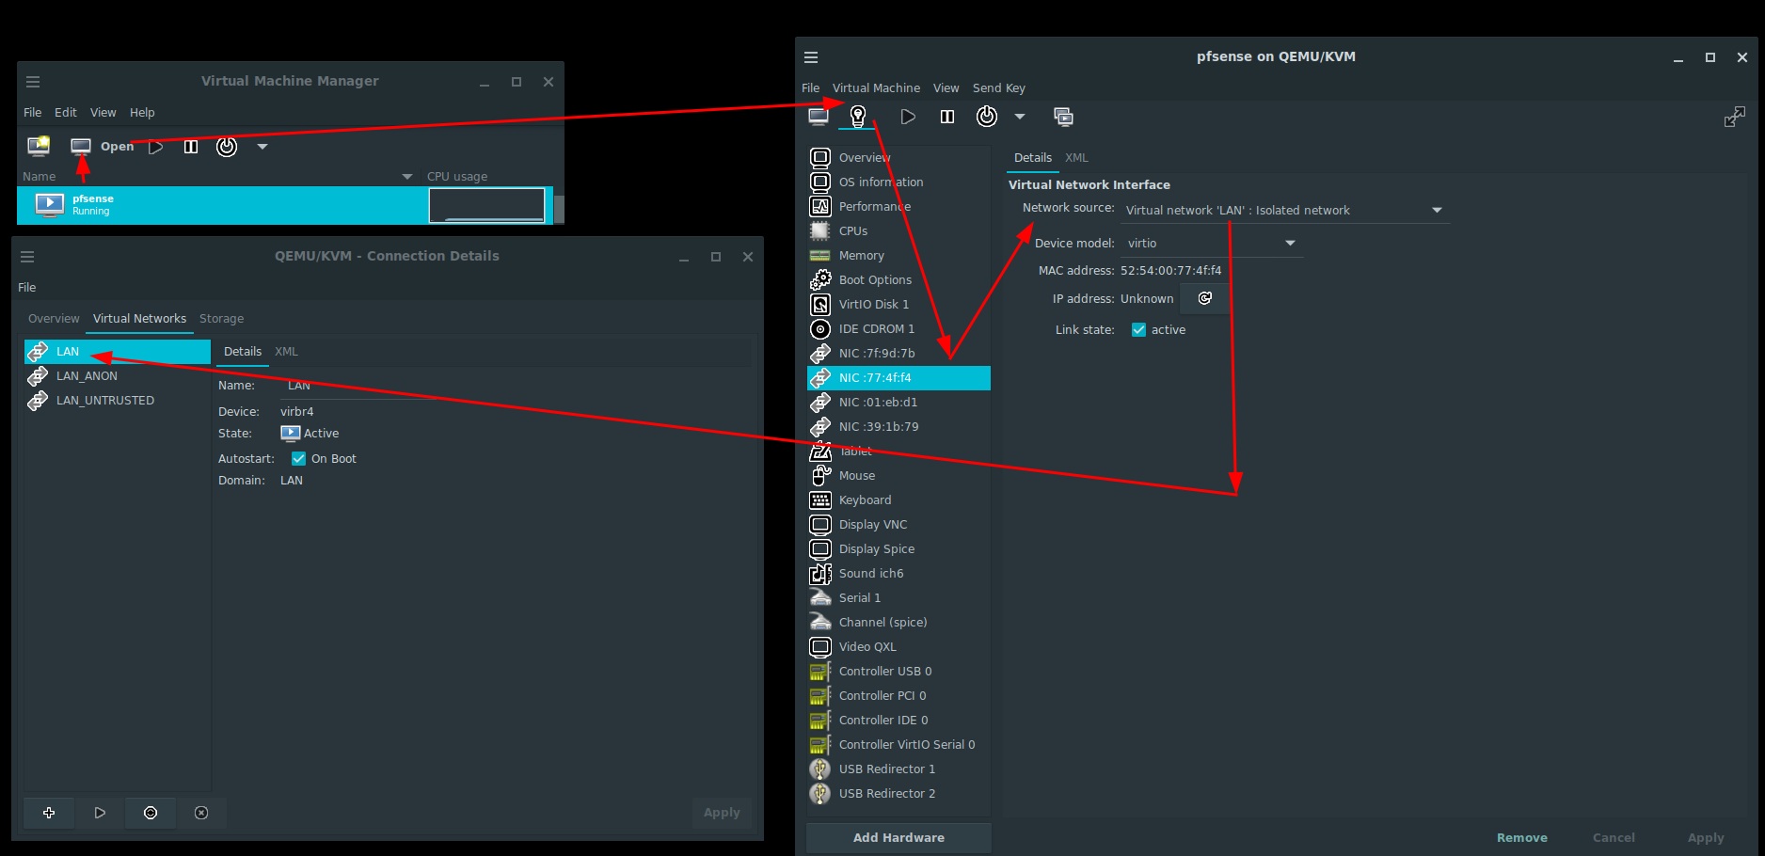Open the File menu in Virtual Machine Manager
The image size is (1765, 856).
pos(32,113)
